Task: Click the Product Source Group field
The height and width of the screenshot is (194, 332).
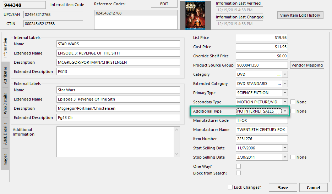Action: coord(262,65)
